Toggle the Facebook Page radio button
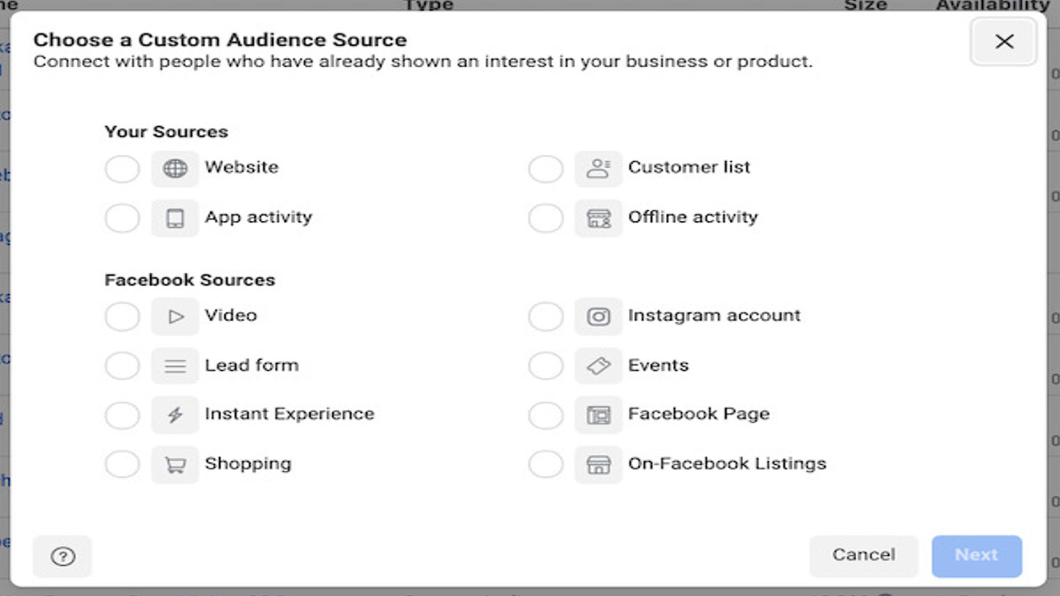 coord(545,414)
